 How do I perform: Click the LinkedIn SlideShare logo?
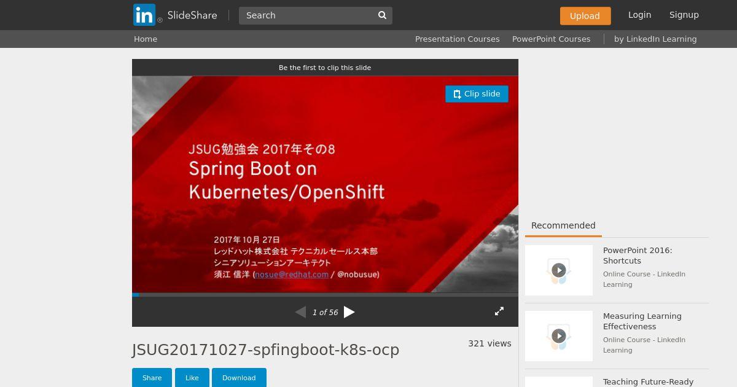click(x=175, y=15)
